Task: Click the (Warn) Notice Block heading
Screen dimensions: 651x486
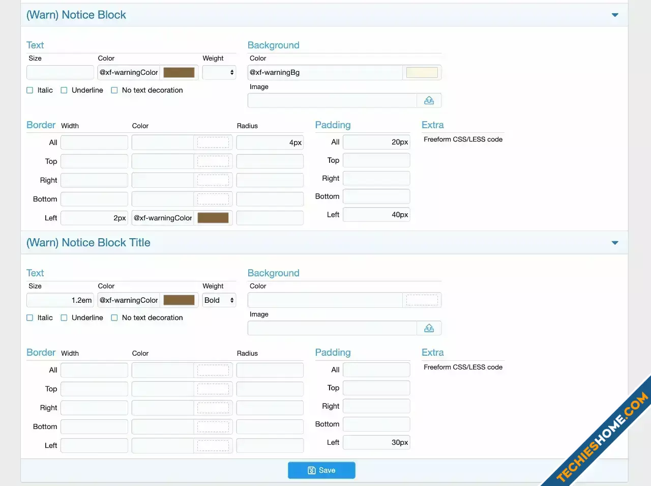Action: [x=76, y=15]
